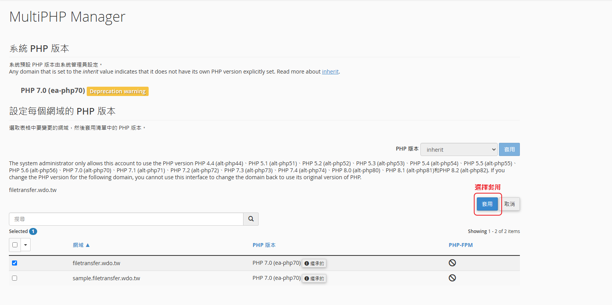Click PHP 7.0 (ea-php70) text for sample.filetransfer.wdo.tw row
The width and height of the screenshot is (612, 305).
click(x=276, y=278)
